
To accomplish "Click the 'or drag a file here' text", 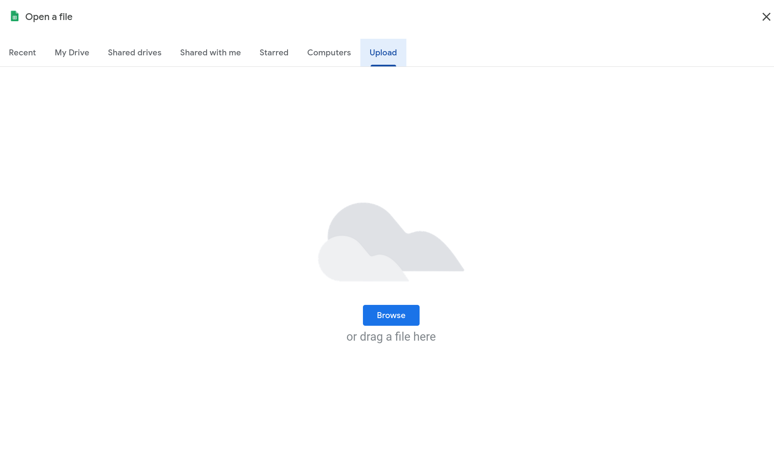I will pos(391,337).
